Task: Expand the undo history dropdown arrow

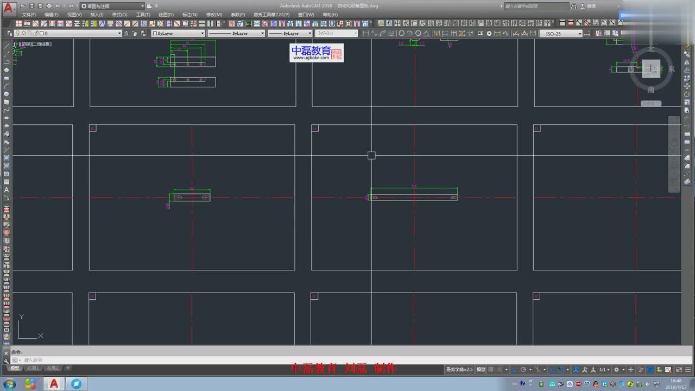Action: 64,5
